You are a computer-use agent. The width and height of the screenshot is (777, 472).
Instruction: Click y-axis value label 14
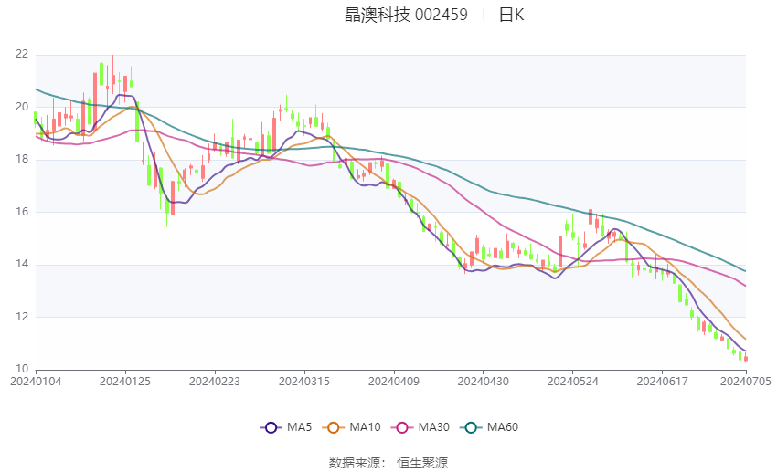(22, 264)
